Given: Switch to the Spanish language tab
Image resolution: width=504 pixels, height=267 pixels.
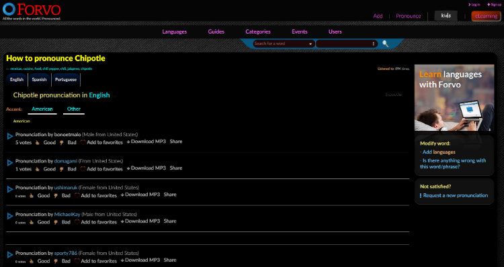Looking at the screenshot, I should 39,80.
